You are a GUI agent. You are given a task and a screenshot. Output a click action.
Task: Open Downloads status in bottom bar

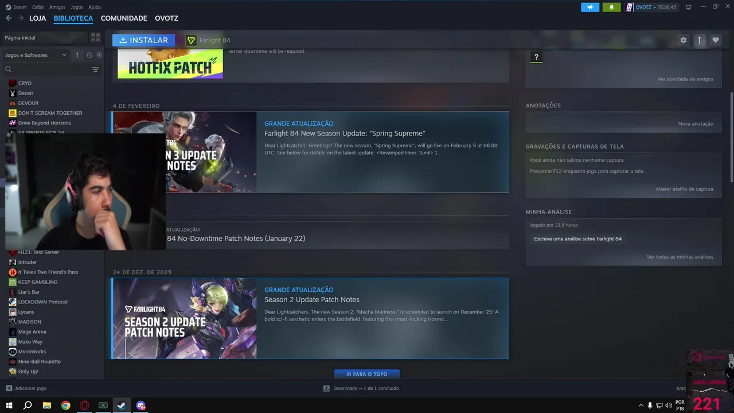pyautogui.click(x=361, y=388)
